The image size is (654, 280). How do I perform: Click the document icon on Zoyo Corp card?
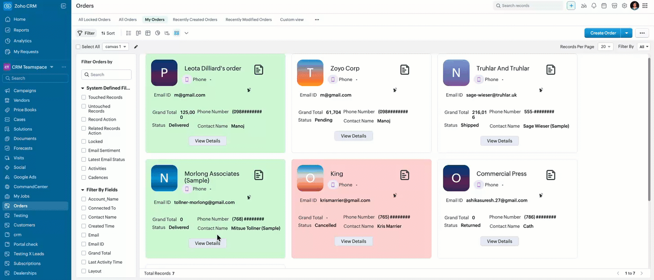[x=405, y=69]
